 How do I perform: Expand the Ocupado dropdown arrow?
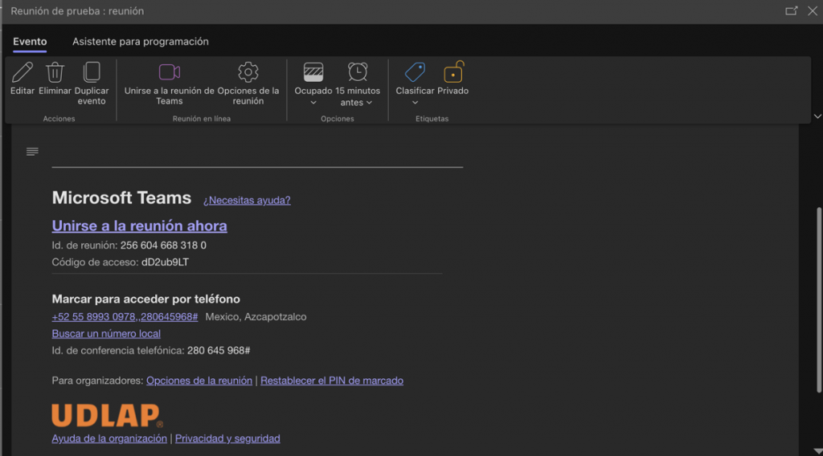313,103
